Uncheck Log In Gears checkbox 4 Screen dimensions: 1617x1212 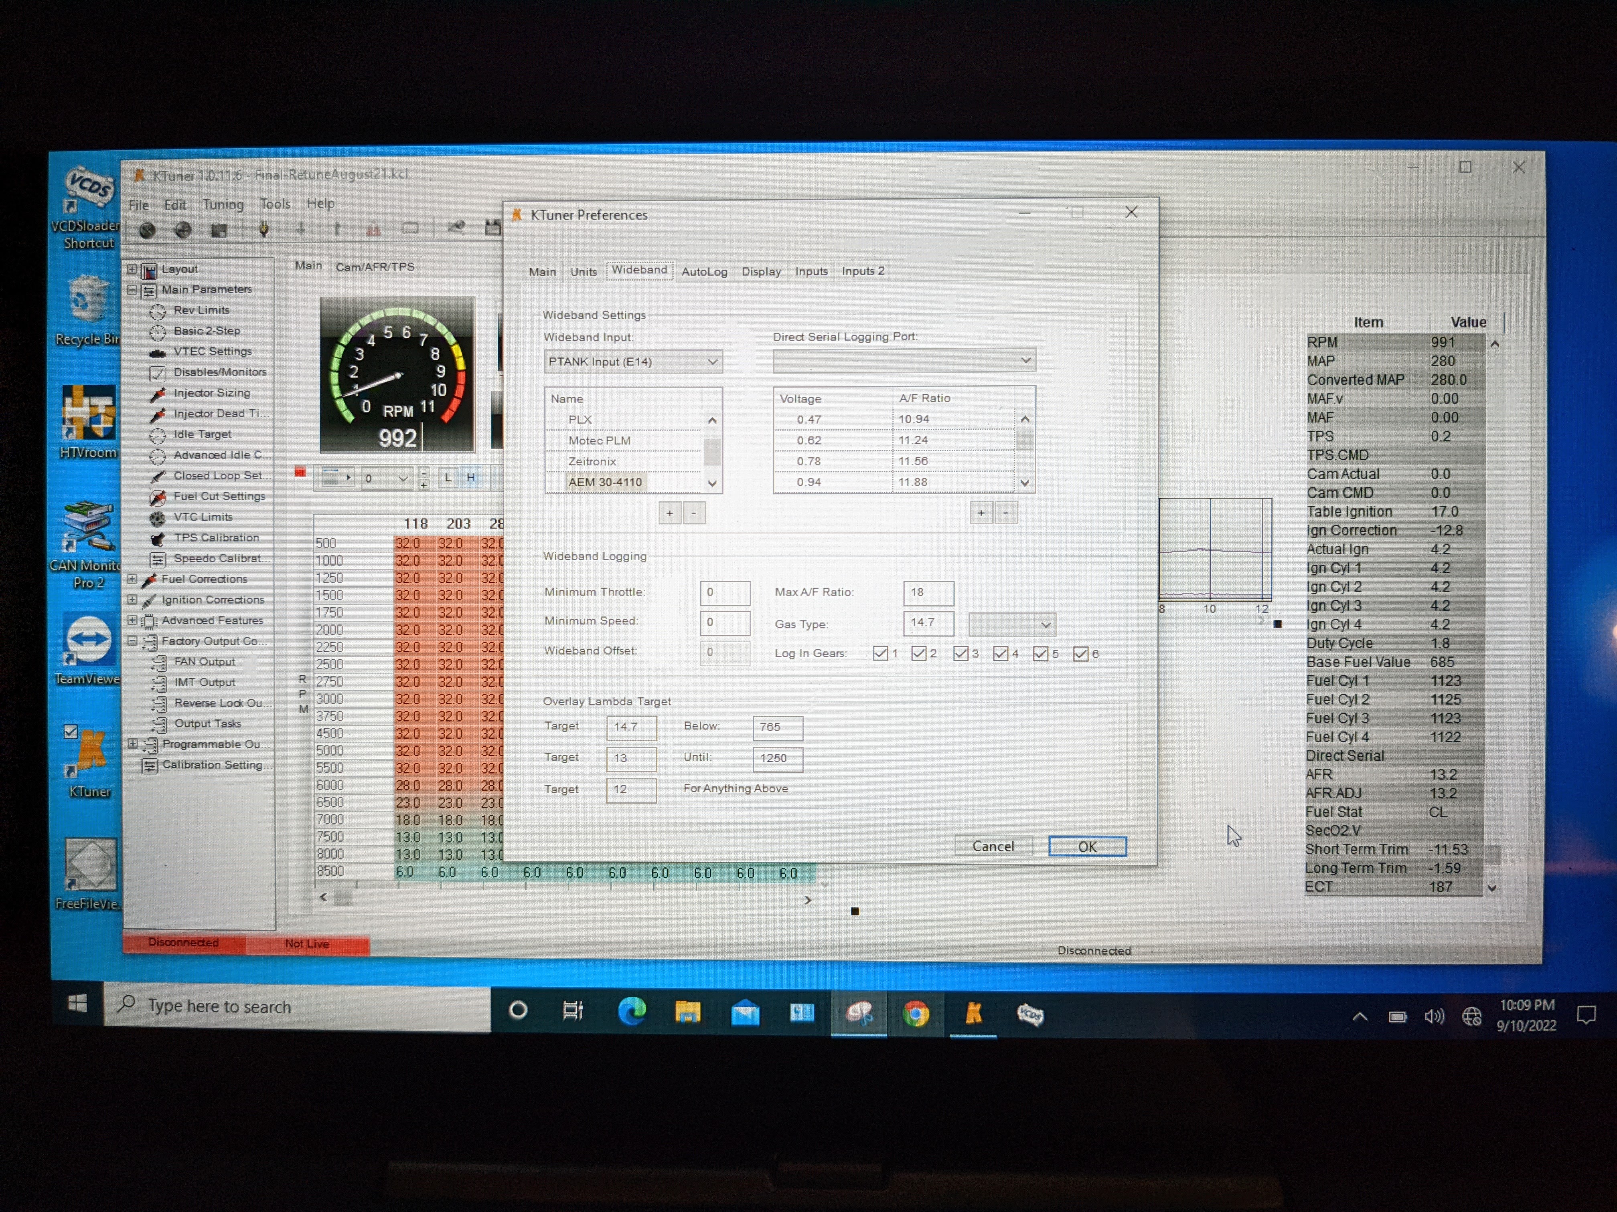[x=1001, y=653]
